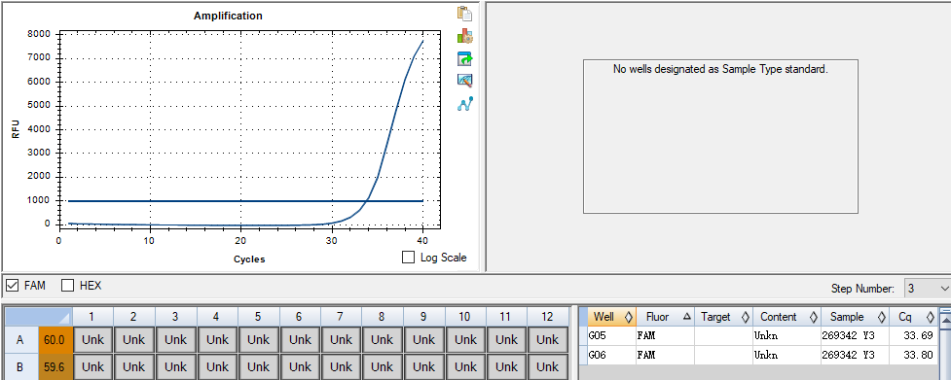Click FAM fluor cell in G05 row
Viewport: 951px width, 380px height.
(x=666, y=336)
